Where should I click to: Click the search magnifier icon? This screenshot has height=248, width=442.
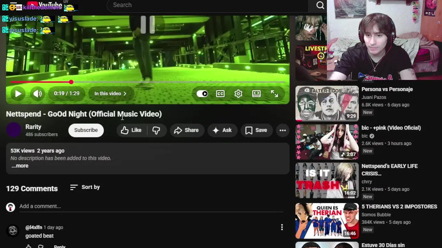pos(320,5)
